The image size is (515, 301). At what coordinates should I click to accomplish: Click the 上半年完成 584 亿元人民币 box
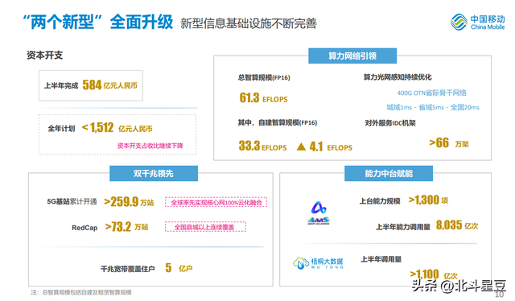click(x=91, y=85)
